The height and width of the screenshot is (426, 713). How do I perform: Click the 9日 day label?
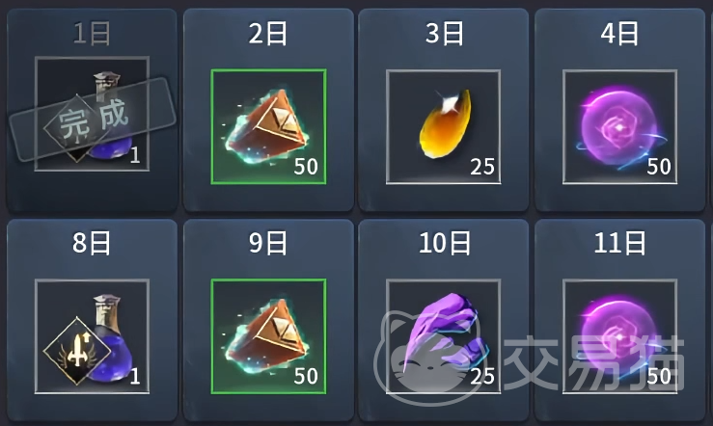(268, 243)
